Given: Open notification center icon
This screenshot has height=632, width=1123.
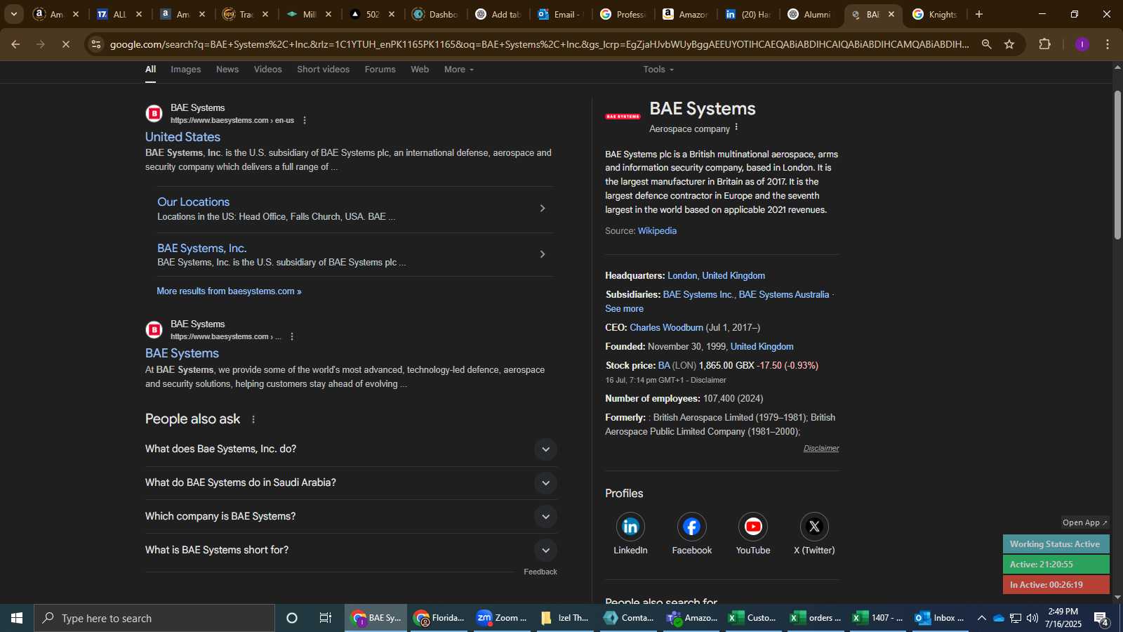Looking at the screenshot, I should coord(1101,618).
